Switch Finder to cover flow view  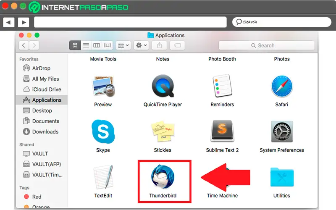coord(108,45)
